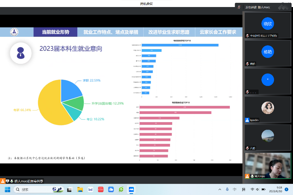Viewport: 293px width, 195px height.
Task: Click the 改进毕业生求职思路 heading
Action: [169, 32]
